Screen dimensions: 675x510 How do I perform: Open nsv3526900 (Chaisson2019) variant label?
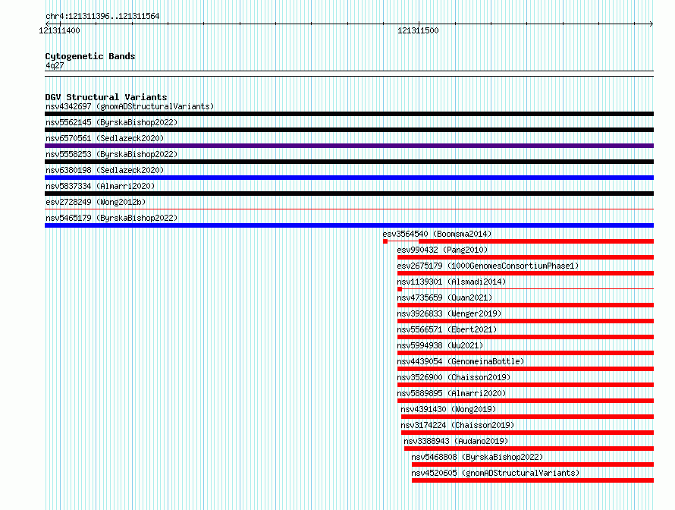(x=454, y=377)
